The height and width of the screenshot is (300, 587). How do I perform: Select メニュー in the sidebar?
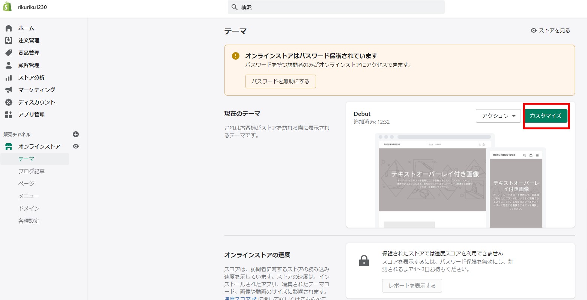click(x=29, y=196)
